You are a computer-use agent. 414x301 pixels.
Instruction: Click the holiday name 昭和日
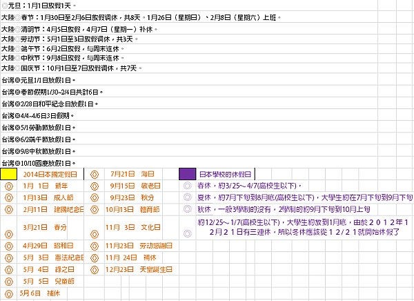coord(63,246)
